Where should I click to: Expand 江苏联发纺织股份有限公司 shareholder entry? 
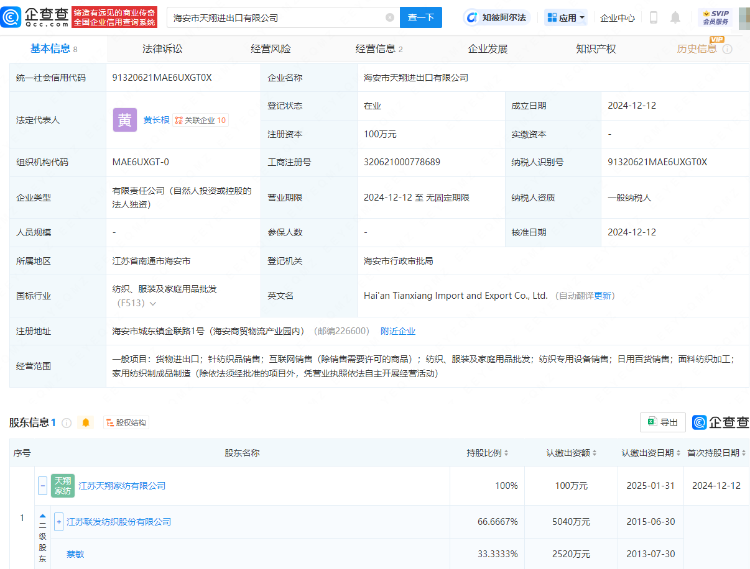click(x=58, y=522)
